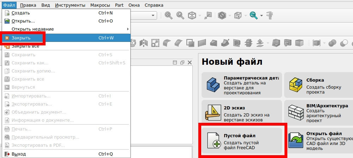The image size is (353, 158).
Task: Click the Fit All zoom icon
Action: (x=168, y=15)
